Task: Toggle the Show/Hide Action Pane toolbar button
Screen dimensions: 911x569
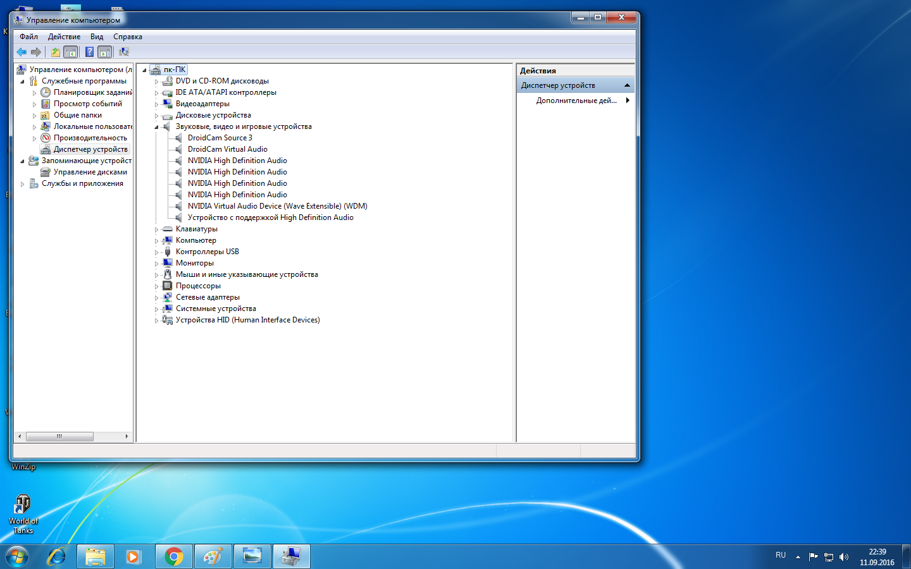Action: tap(105, 52)
